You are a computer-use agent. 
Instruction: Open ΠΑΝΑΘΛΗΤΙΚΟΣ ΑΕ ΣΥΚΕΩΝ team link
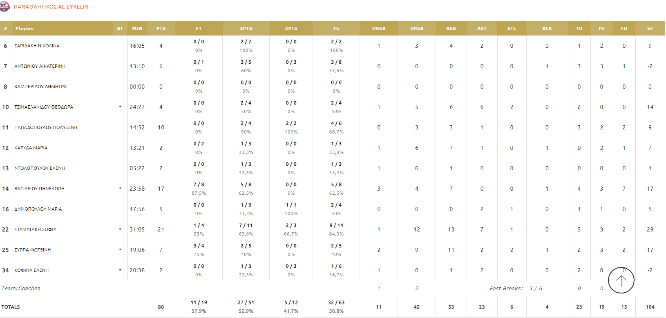[x=51, y=7]
